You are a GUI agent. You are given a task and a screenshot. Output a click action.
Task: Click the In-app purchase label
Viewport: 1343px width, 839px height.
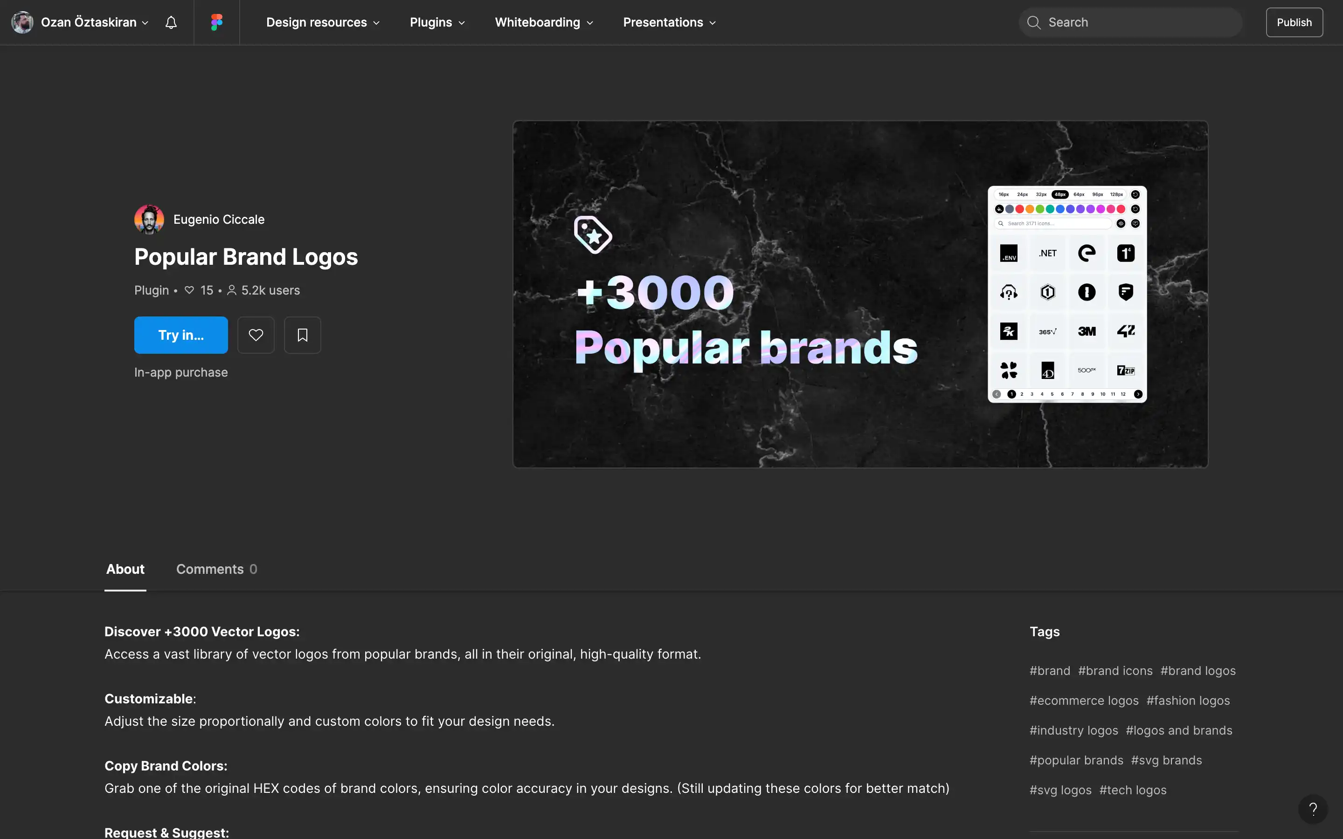pyautogui.click(x=181, y=372)
